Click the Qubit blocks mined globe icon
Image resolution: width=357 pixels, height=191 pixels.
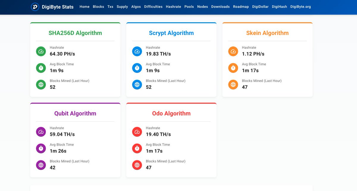(x=41, y=165)
